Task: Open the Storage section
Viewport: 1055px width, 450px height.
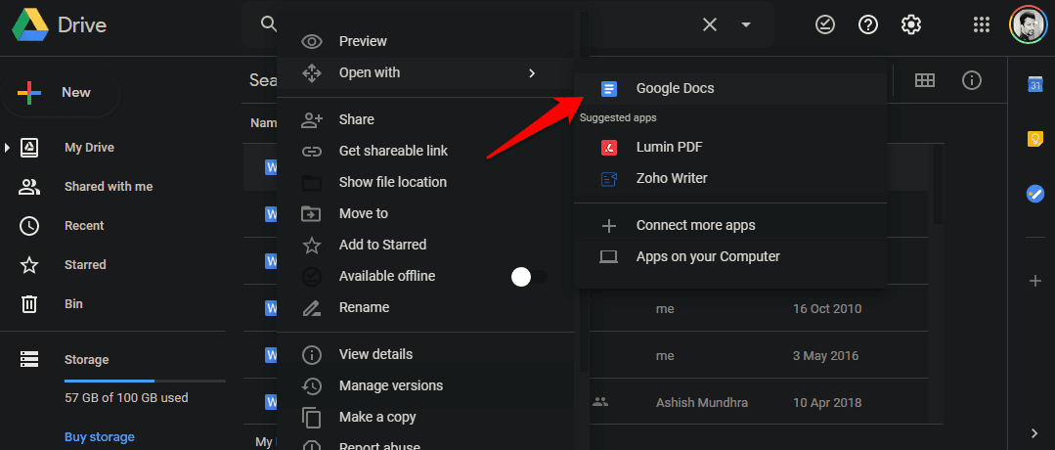Action: coord(86,360)
